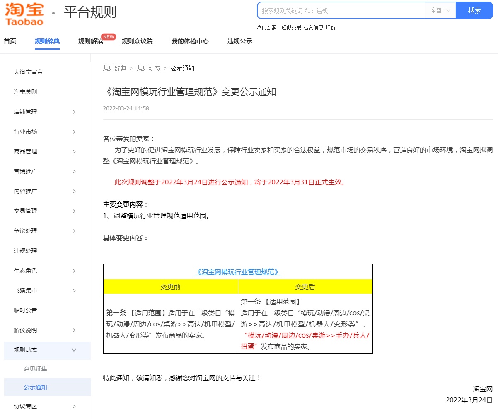Open 大淘宝宣言 in the sidebar
Screen dimensions: 498x419
(28, 72)
